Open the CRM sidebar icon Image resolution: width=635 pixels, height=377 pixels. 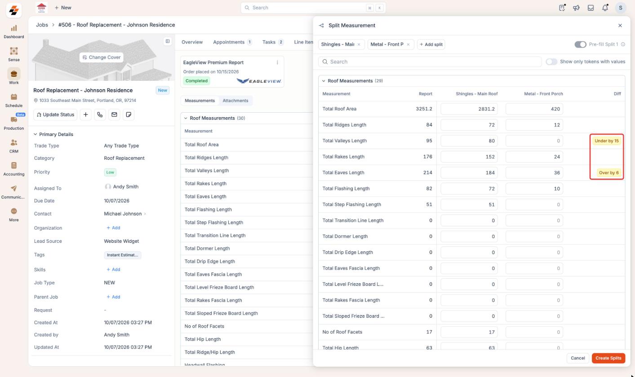13,143
